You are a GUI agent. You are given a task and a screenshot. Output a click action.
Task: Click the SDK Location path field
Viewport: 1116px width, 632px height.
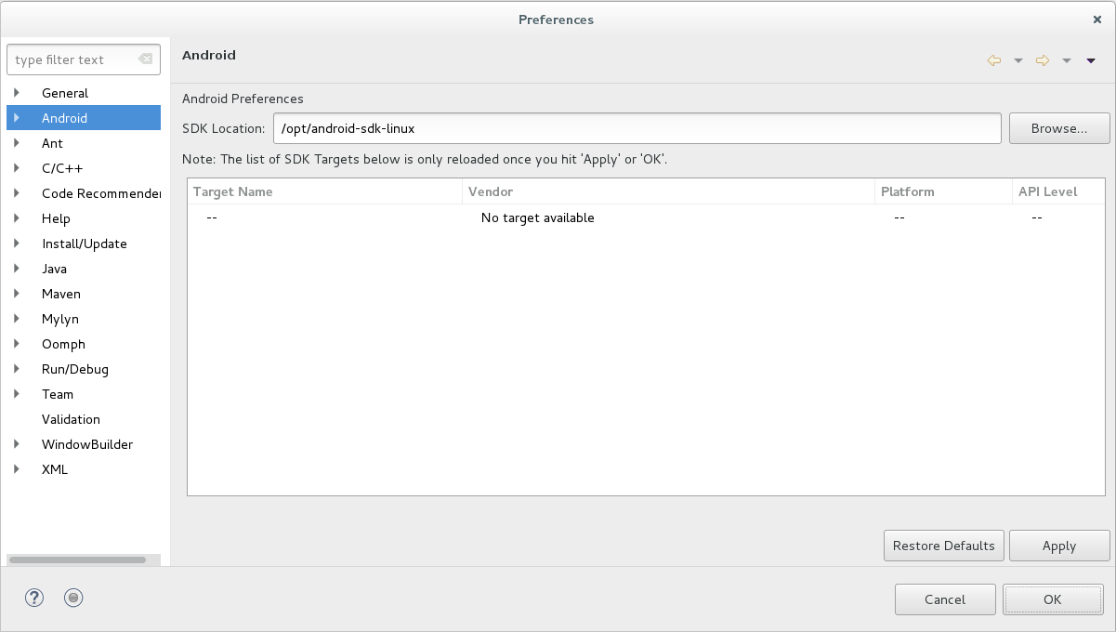pos(637,128)
